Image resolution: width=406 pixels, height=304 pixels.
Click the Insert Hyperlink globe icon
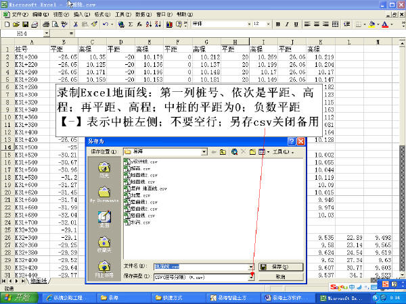(x=121, y=24)
